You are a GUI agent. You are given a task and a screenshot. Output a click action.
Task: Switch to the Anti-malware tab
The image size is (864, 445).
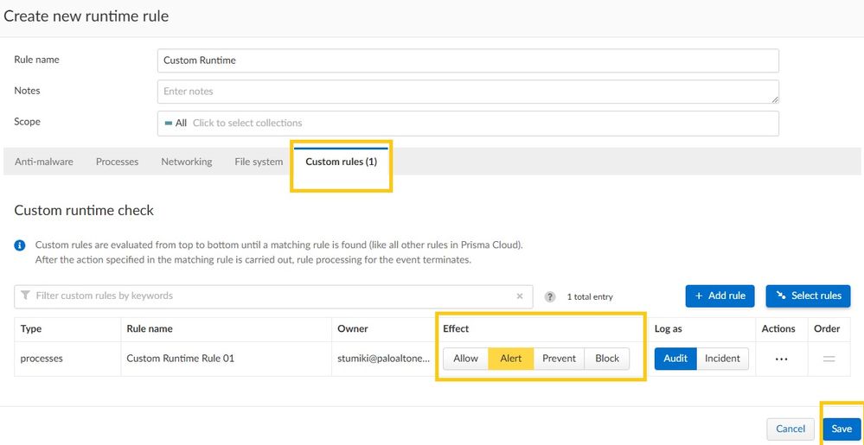(x=44, y=162)
